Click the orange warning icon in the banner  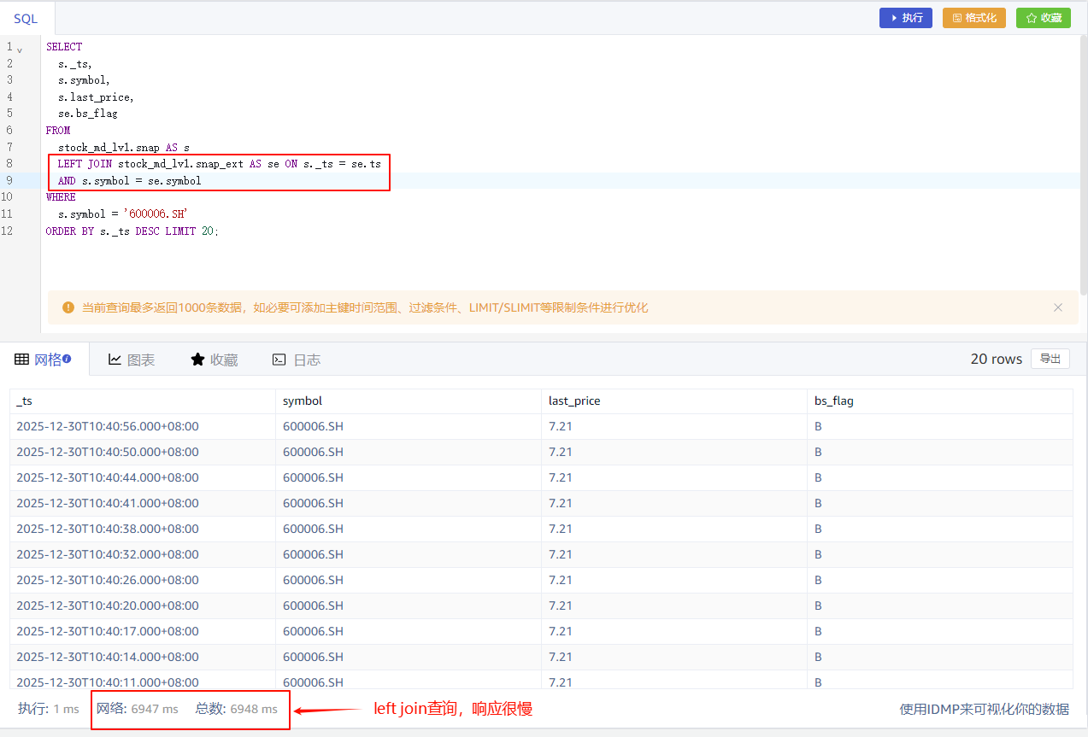(x=68, y=307)
